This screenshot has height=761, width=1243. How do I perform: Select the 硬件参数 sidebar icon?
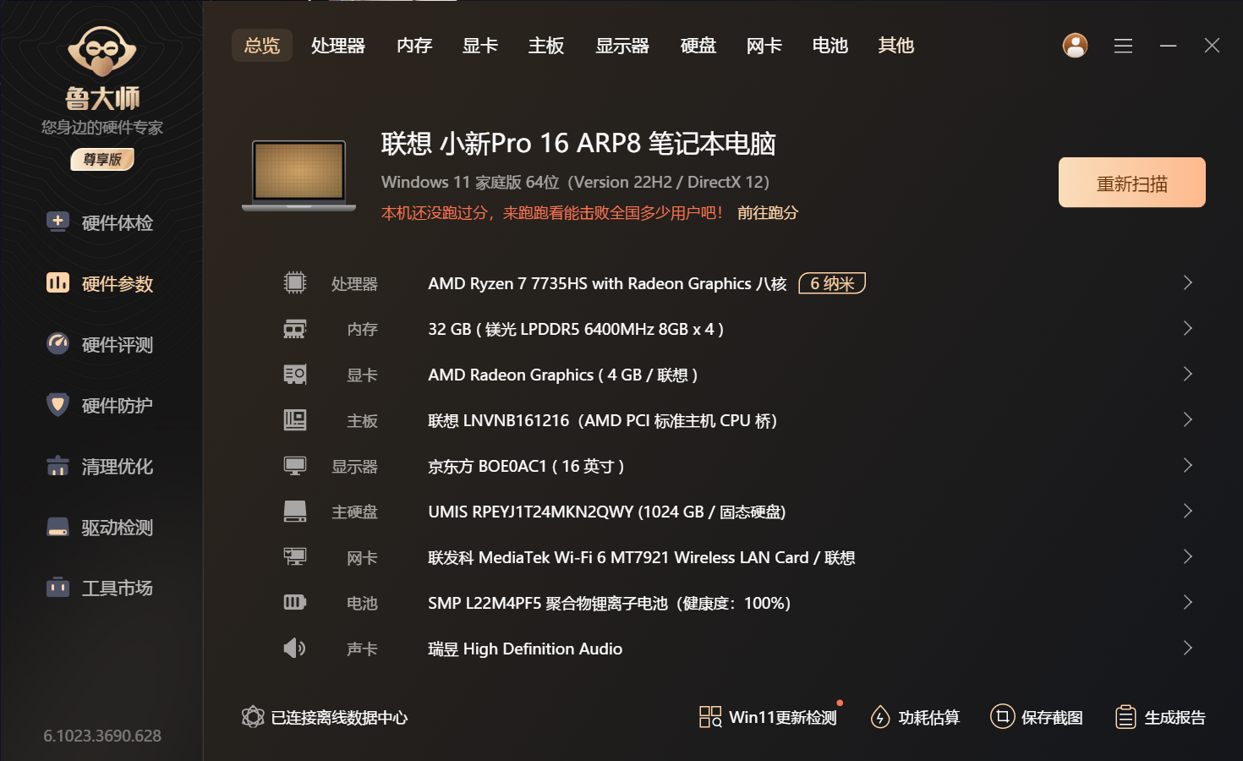click(57, 283)
